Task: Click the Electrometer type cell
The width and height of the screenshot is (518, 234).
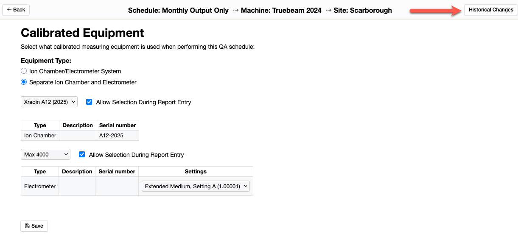Action: tap(40, 186)
